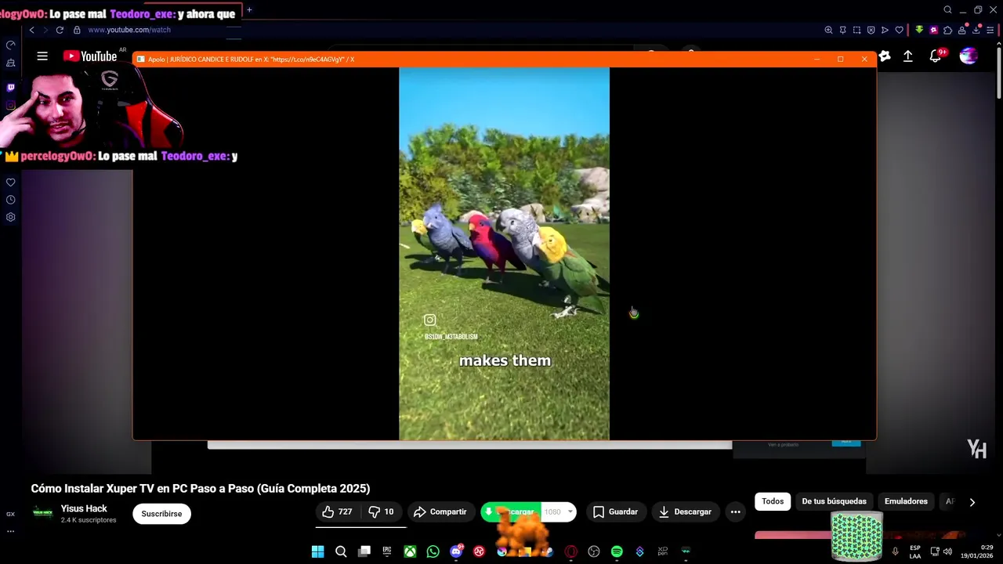Open sidebar history clock icon
The width and height of the screenshot is (1003, 564).
pos(10,200)
